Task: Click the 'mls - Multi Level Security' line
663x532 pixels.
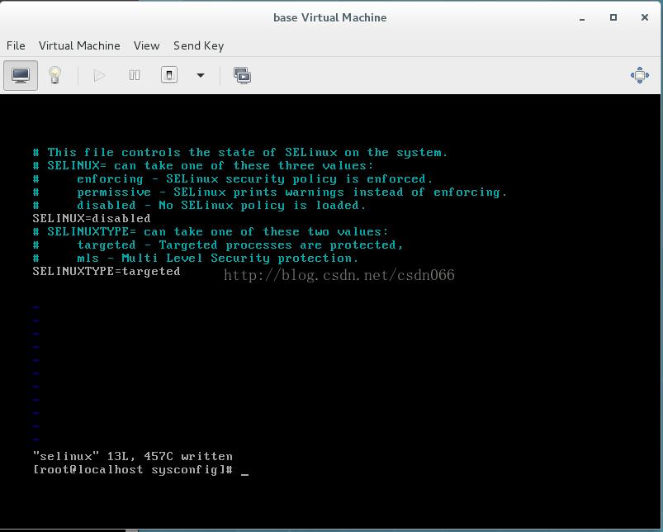Action: click(x=196, y=259)
